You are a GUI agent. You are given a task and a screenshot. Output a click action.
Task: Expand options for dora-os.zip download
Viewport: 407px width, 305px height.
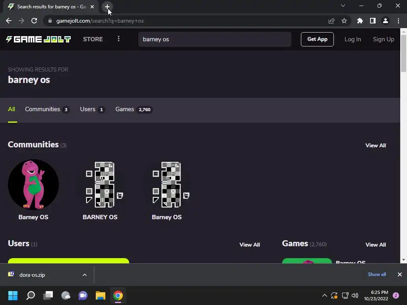tap(84, 275)
